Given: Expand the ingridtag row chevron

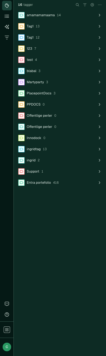Looking at the screenshot, I should pos(100,149).
